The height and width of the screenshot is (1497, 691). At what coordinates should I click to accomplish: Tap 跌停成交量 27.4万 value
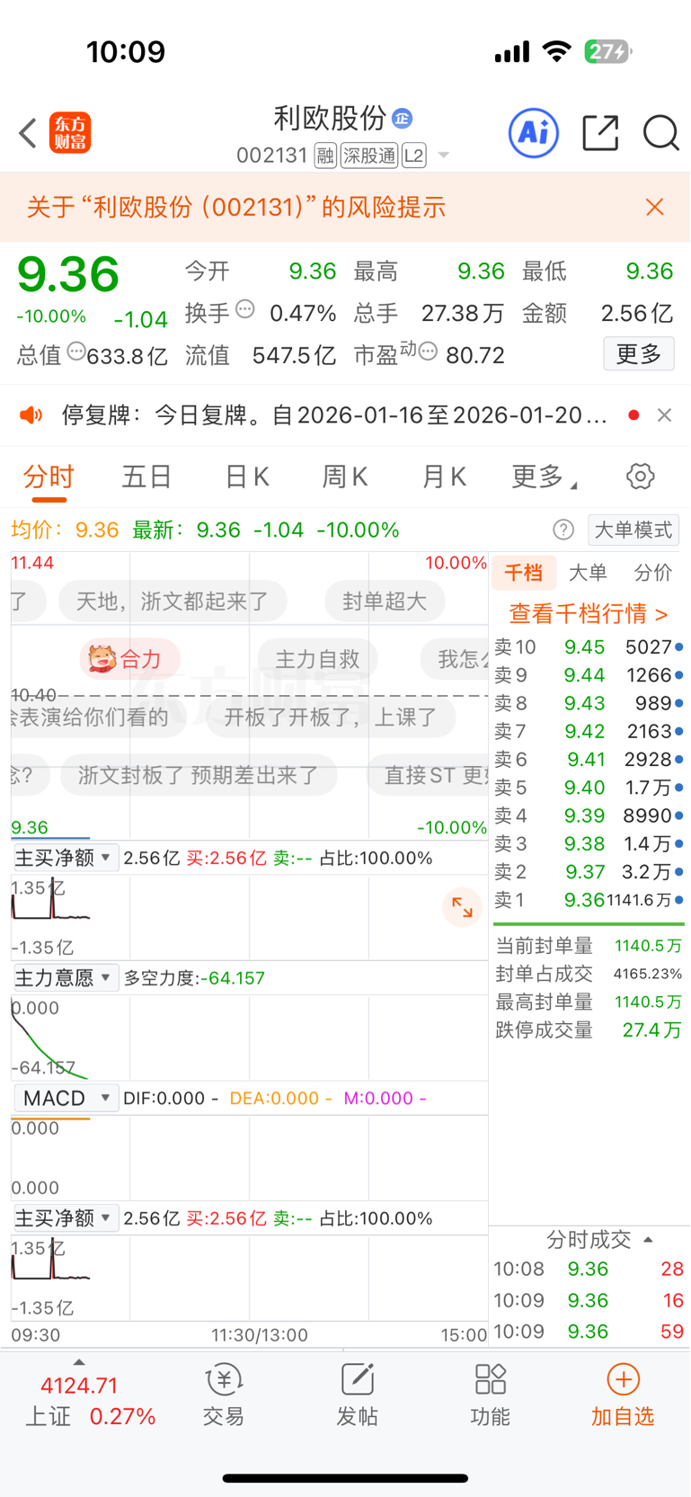click(652, 1030)
